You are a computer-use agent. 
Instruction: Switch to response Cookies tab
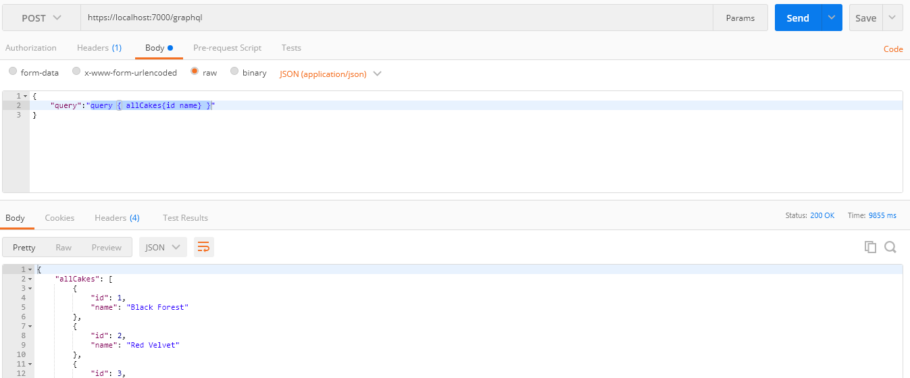click(x=59, y=218)
